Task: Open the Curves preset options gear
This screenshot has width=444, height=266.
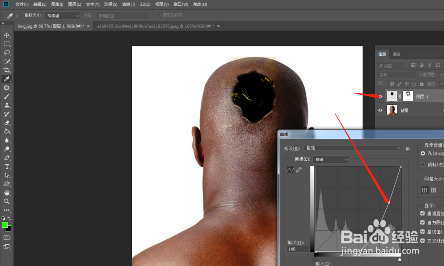Action: 408,149
